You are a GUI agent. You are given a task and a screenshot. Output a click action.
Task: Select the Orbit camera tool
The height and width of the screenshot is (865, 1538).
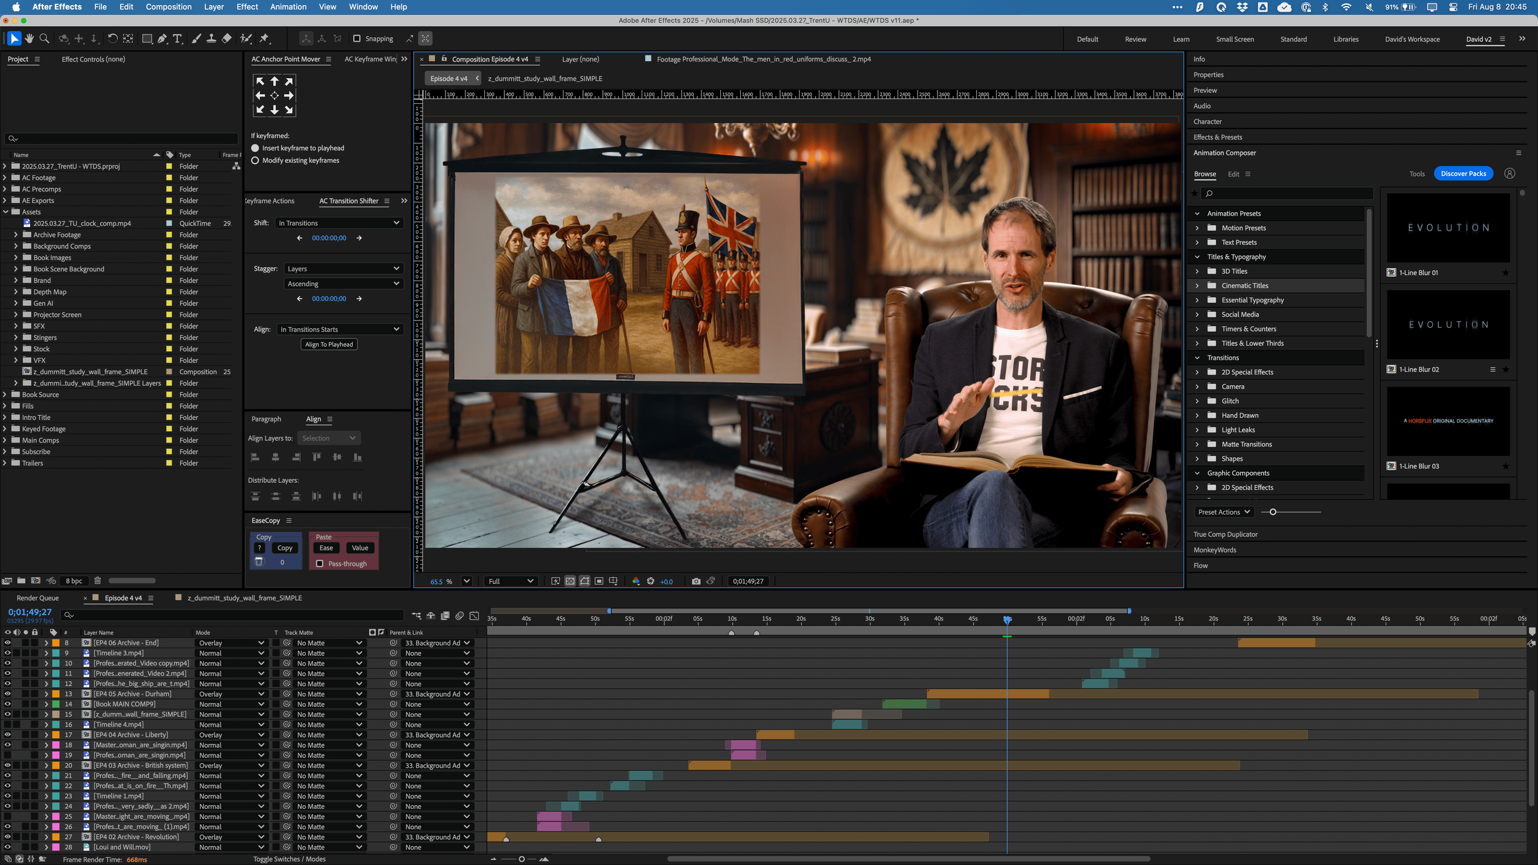(x=64, y=38)
